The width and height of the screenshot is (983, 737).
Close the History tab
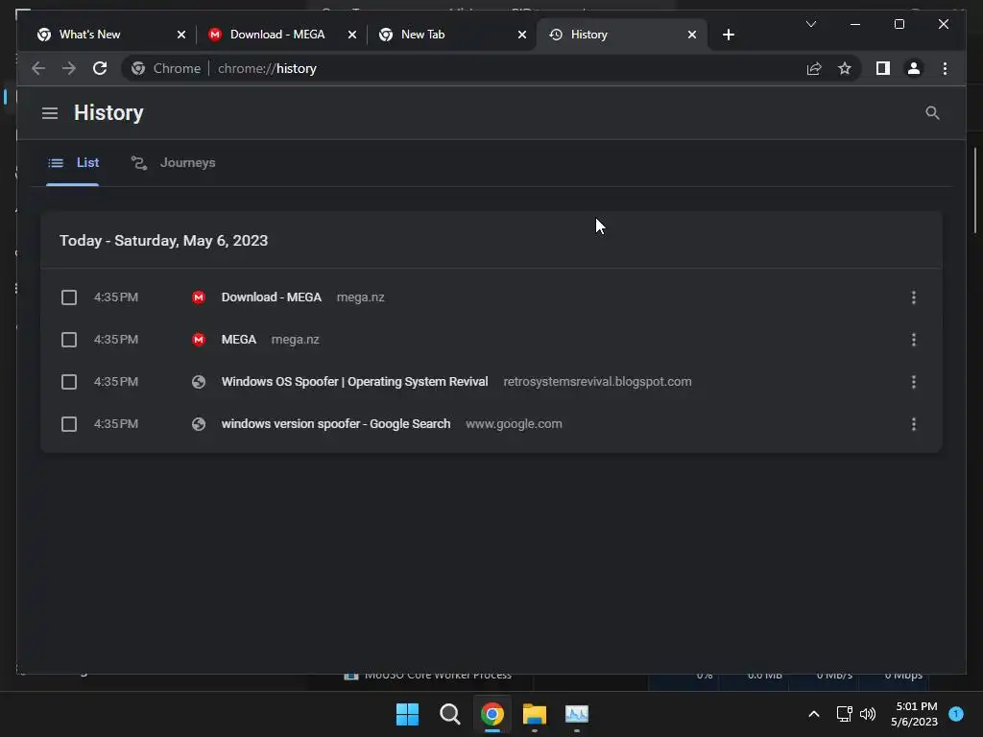pos(691,35)
